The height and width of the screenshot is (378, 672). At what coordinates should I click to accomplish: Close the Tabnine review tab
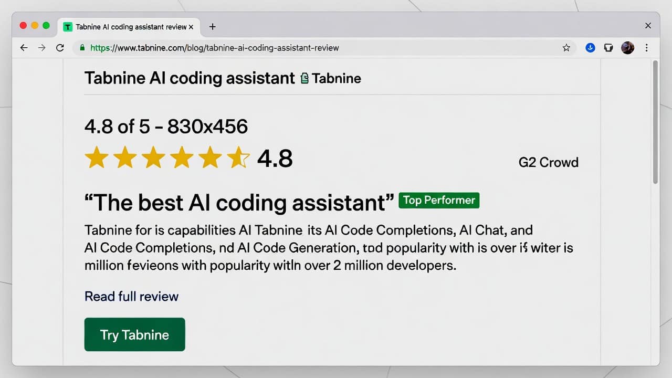click(191, 27)
